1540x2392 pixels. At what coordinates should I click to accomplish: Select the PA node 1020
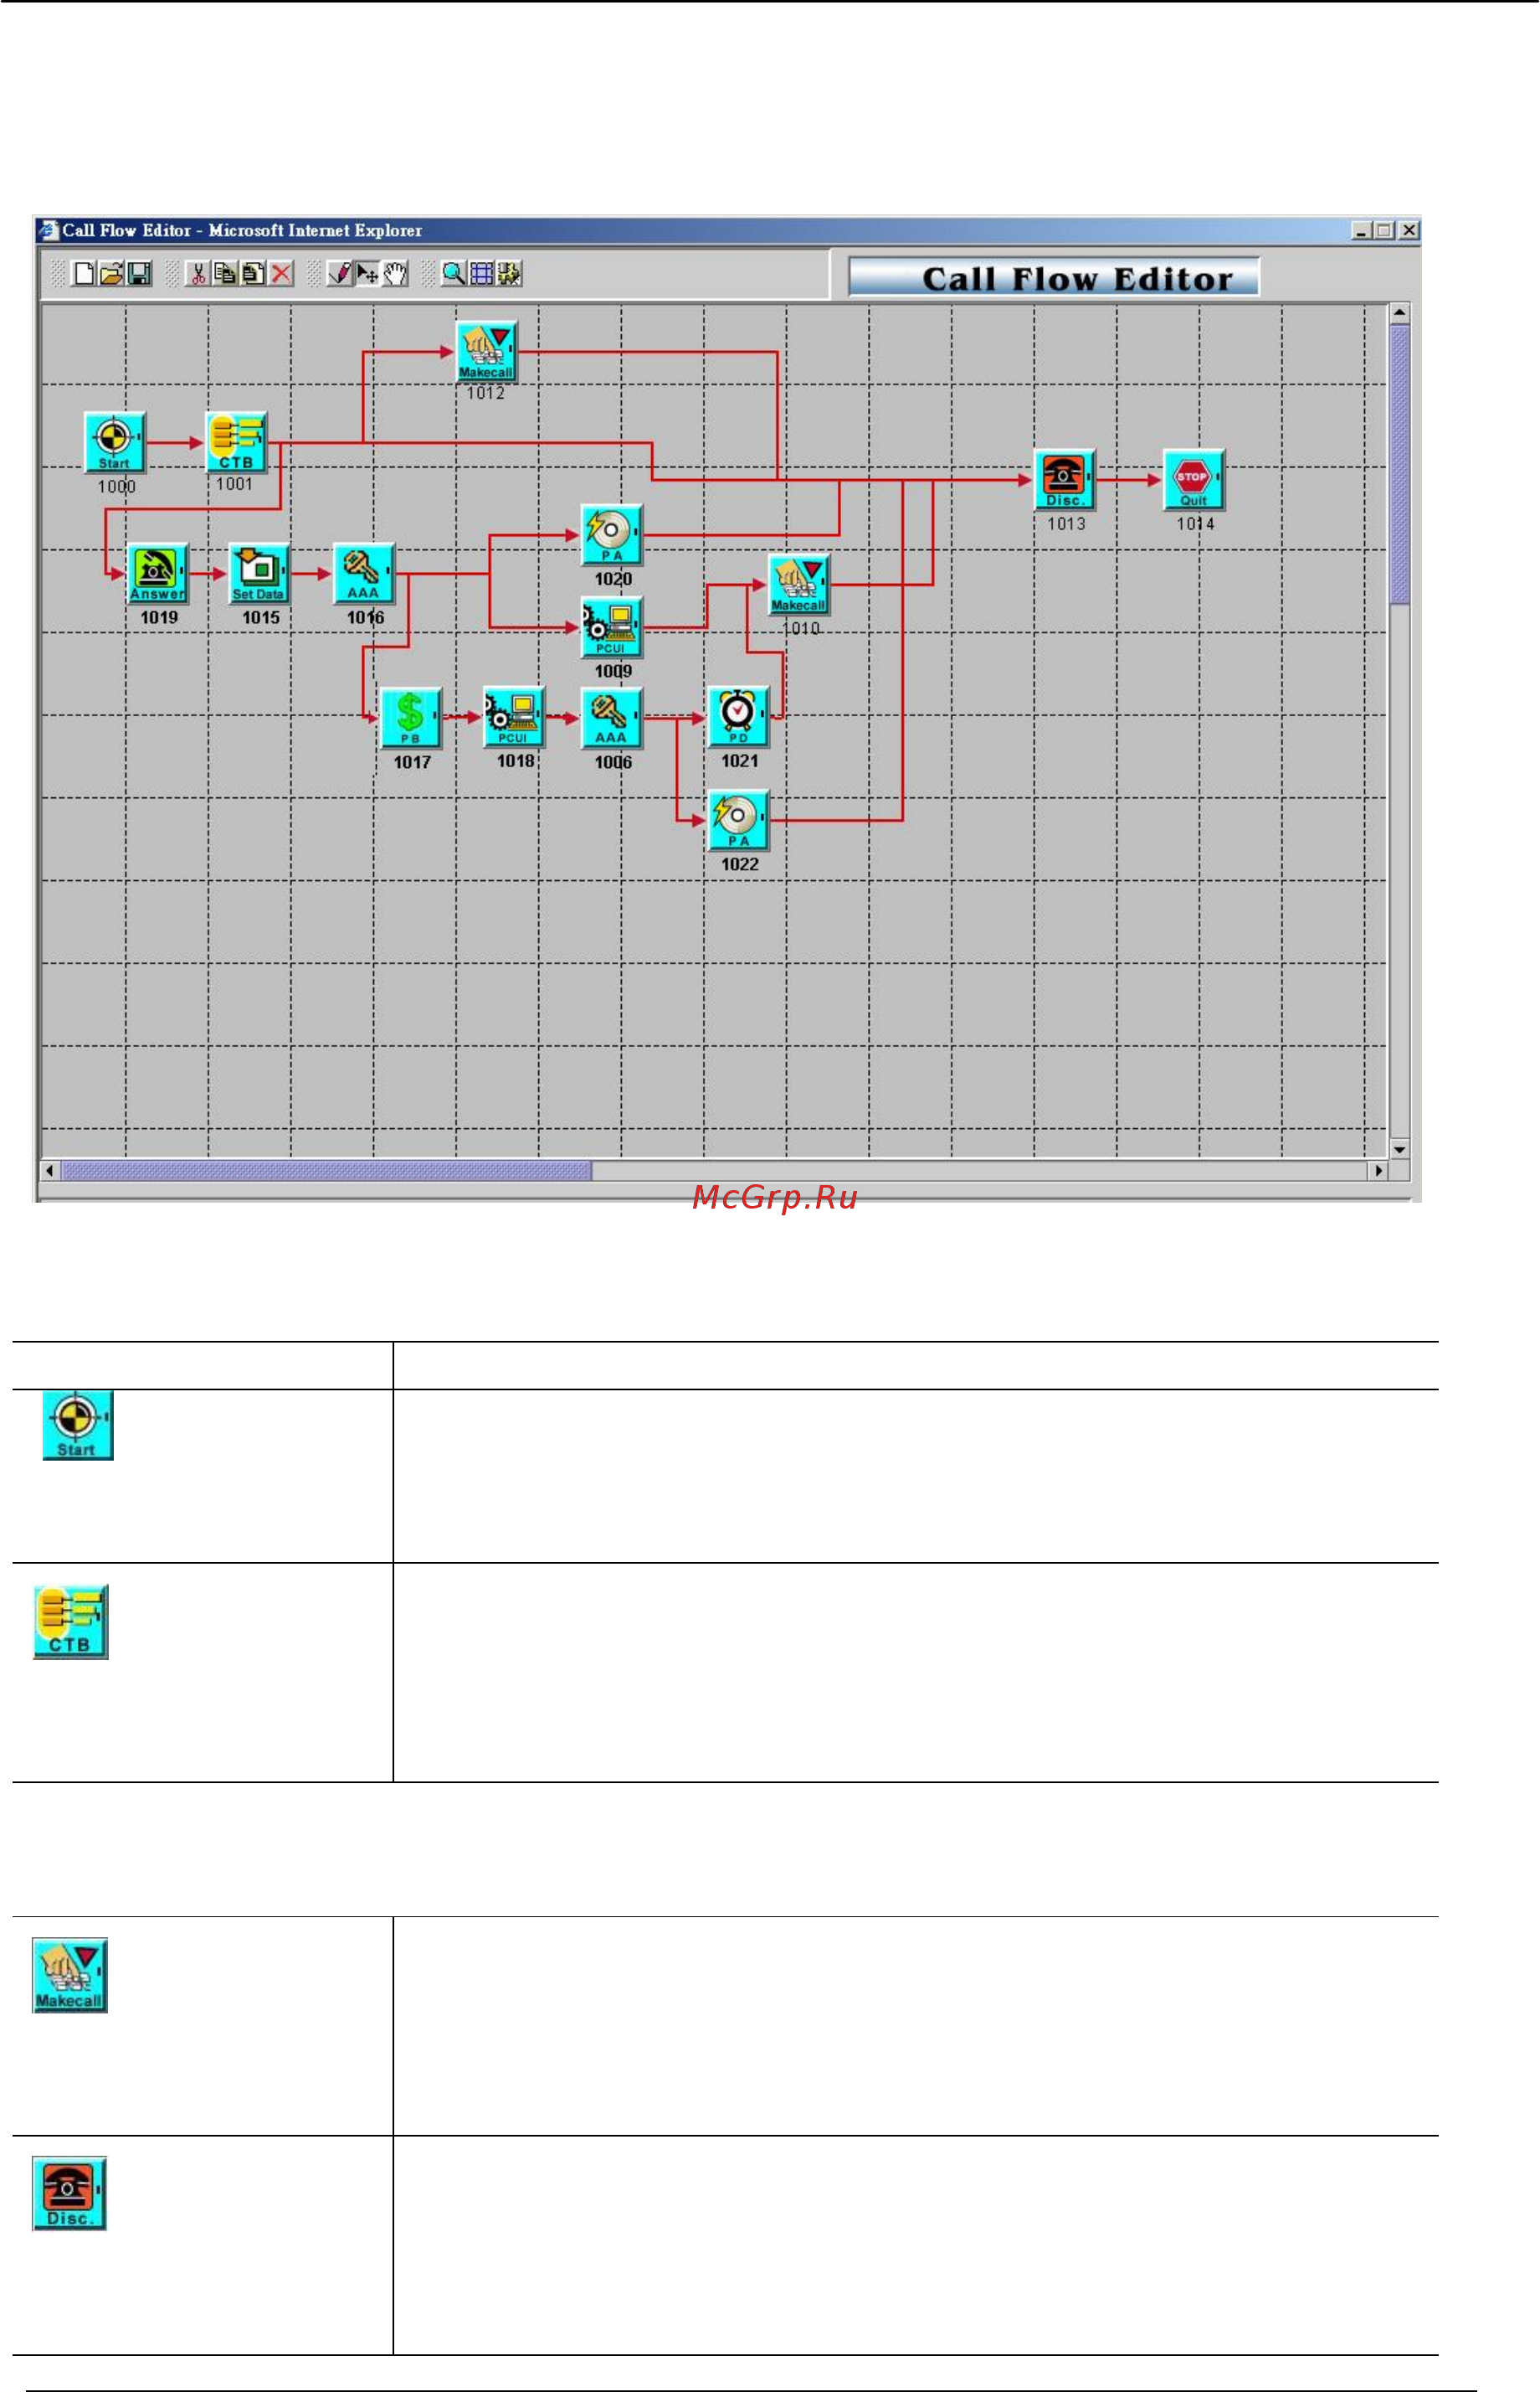coord(612,535)
